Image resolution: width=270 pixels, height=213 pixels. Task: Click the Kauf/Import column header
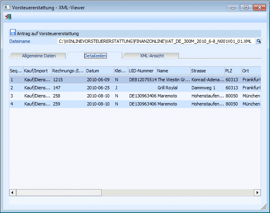(x=37, y=71)
